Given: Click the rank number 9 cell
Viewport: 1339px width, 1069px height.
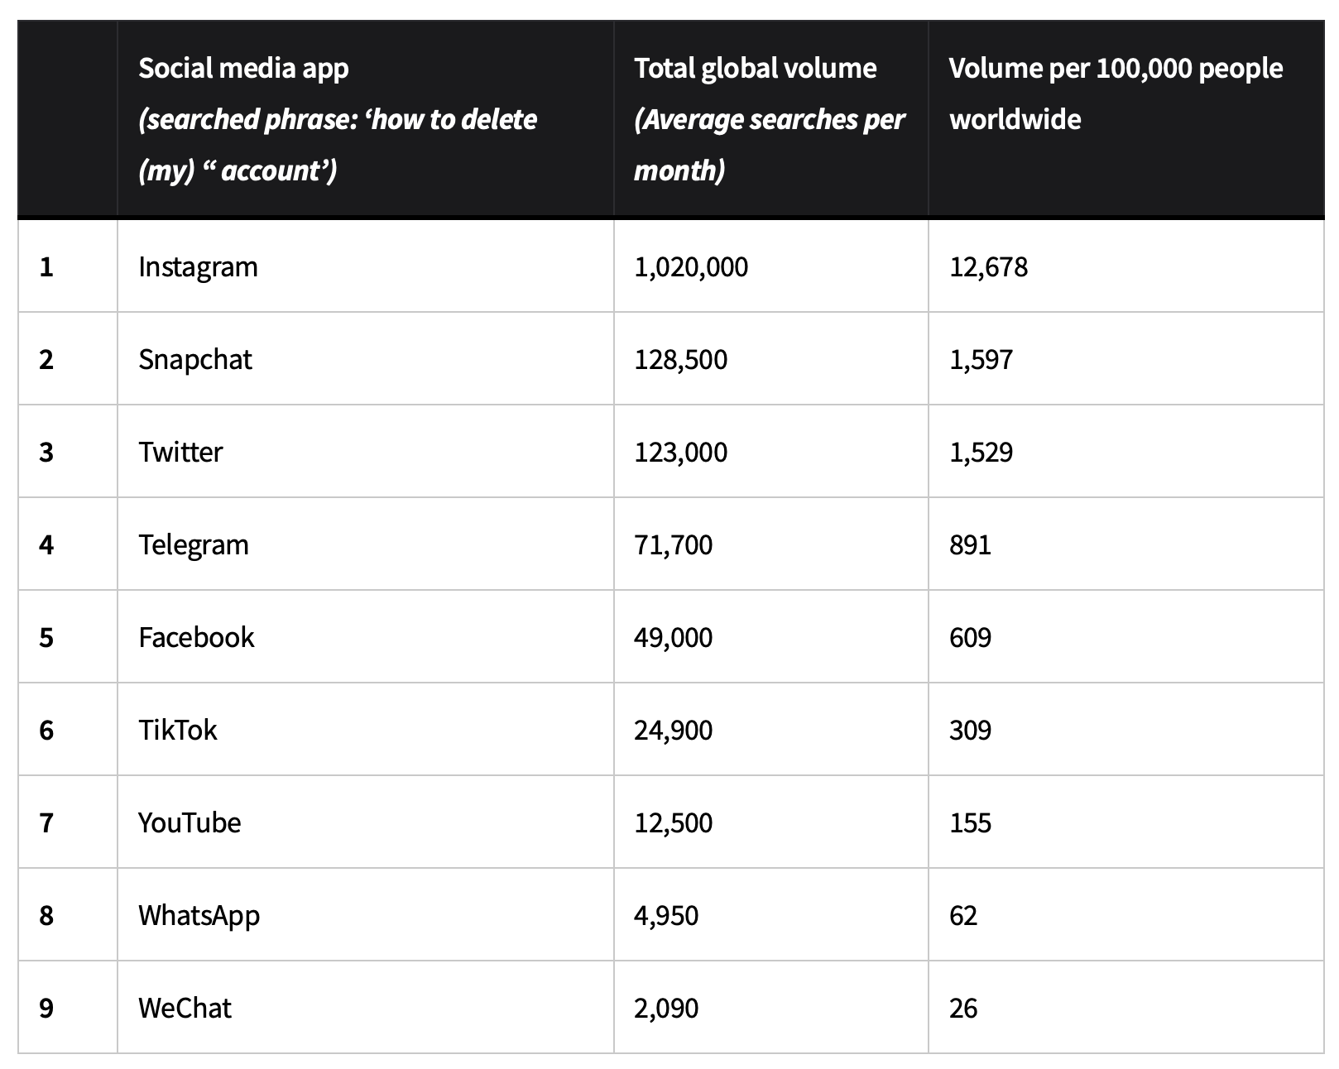Looking at the screenshot, I should [46, 1008].
